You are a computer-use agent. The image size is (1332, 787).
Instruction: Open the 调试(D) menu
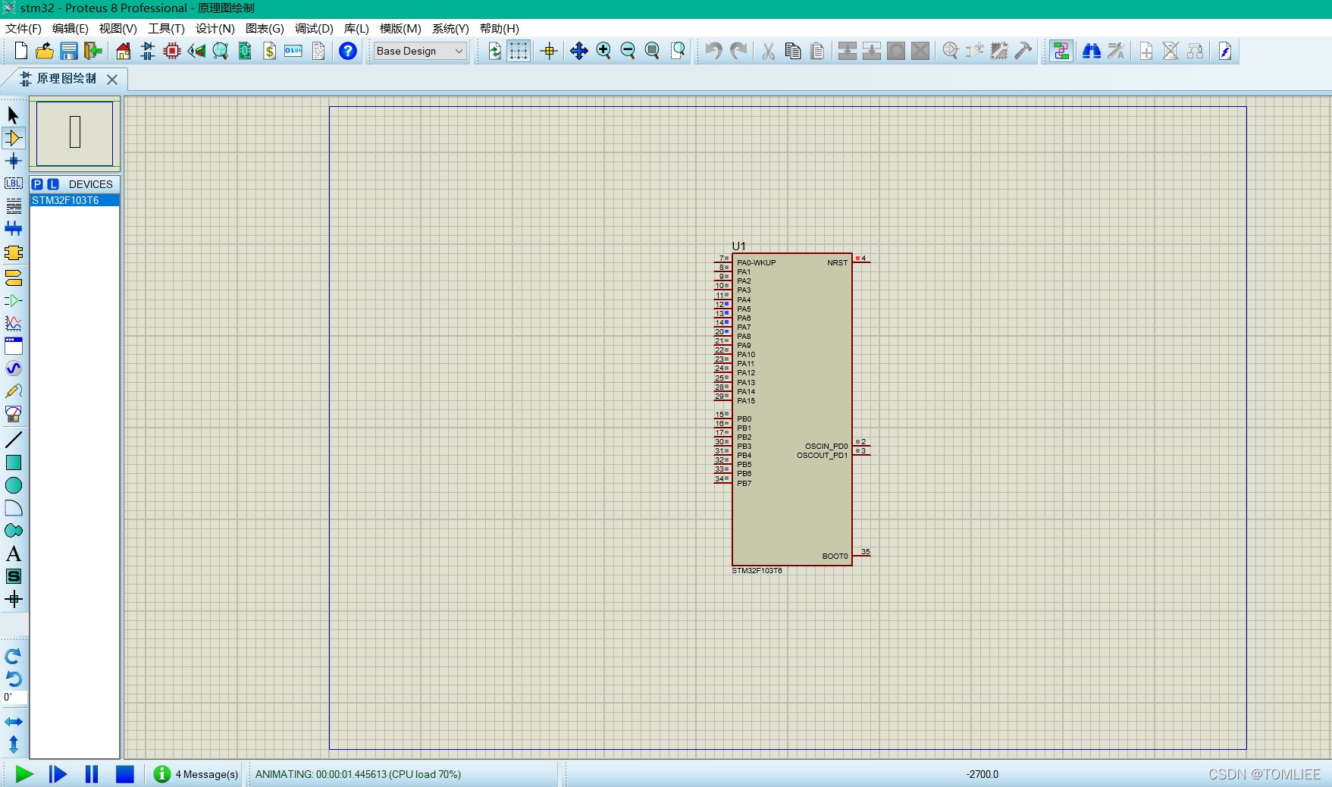click(314, 28)
